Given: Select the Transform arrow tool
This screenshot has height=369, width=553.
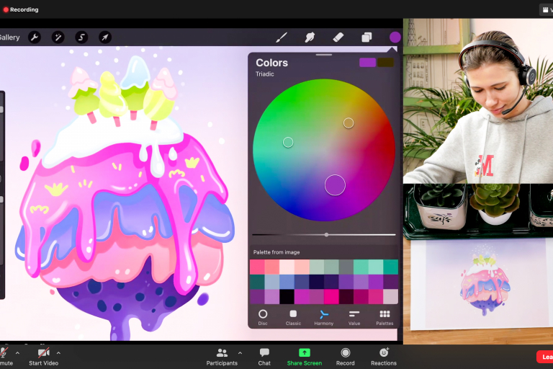Looking at the screenshot, I should (x=105, y=37).
